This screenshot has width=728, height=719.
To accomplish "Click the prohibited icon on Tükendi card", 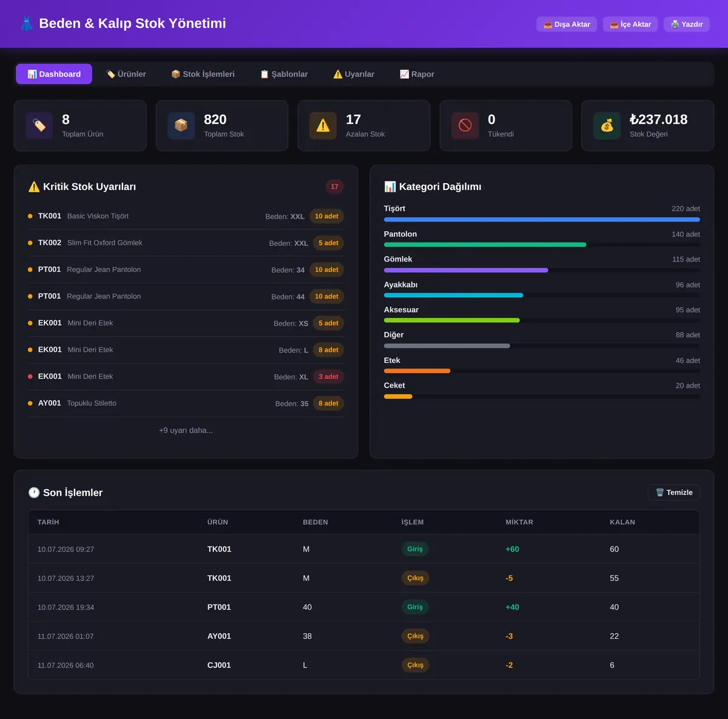I will [x=465, y=126].
